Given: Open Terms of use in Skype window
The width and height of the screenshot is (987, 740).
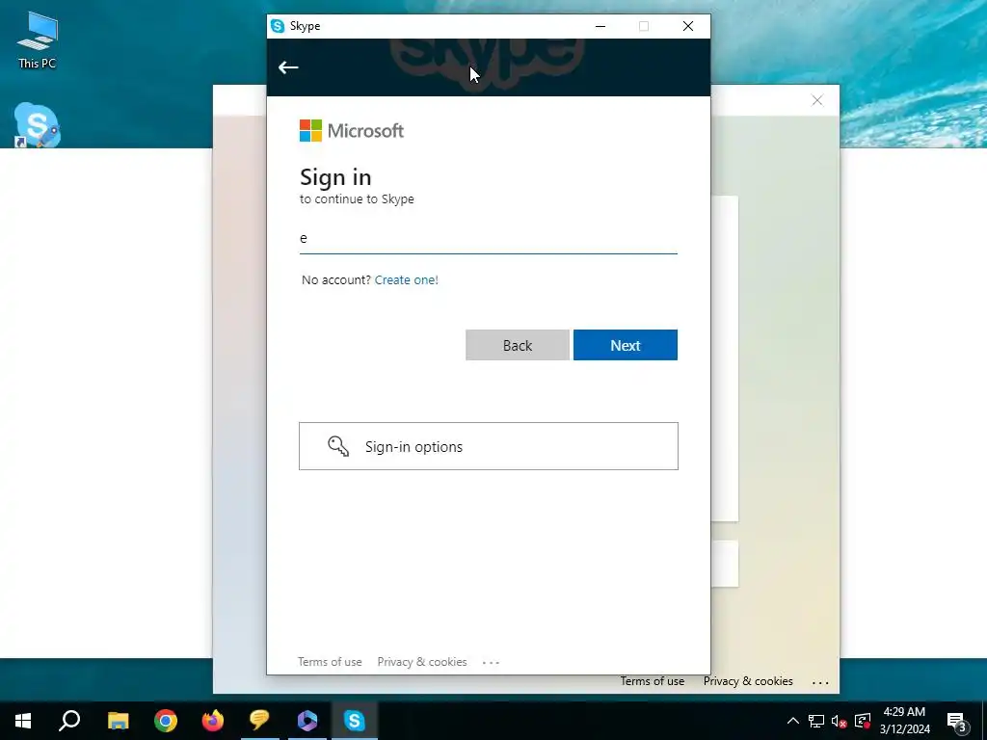Looking at the screenshot, I should tap(330, 662).
